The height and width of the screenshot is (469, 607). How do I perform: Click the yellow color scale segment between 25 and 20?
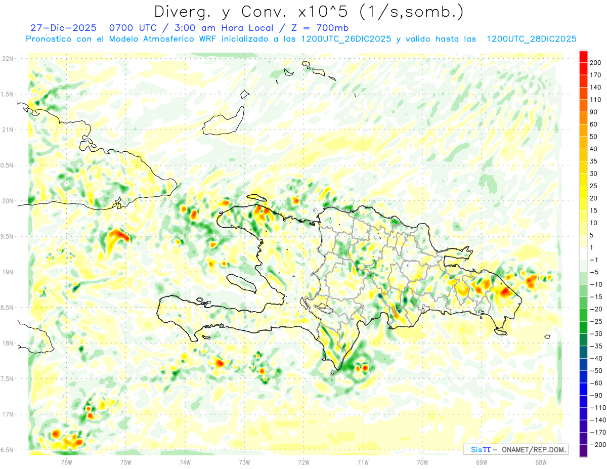583,192
